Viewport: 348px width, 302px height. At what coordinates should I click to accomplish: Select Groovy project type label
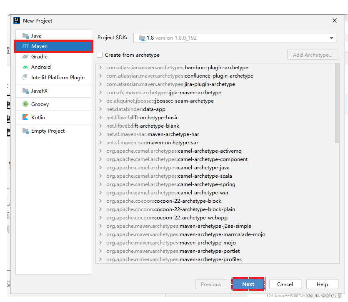[40, 104]
